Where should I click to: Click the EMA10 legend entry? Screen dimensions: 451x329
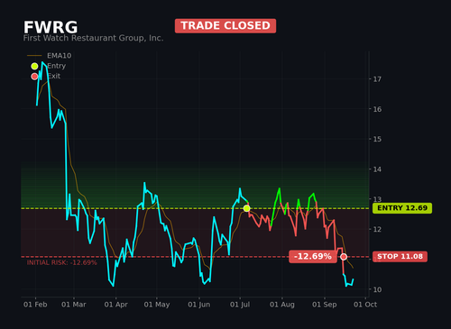pyautogui.click(x=50, y=56)
